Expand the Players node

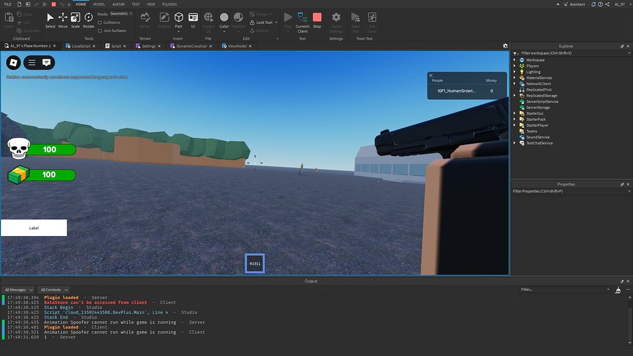point(515,66)
